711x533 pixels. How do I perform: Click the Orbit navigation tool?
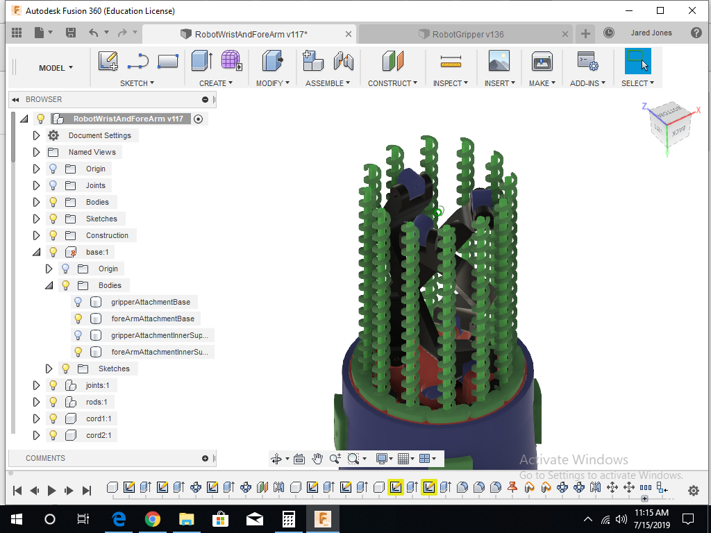[x=276, y=459]
